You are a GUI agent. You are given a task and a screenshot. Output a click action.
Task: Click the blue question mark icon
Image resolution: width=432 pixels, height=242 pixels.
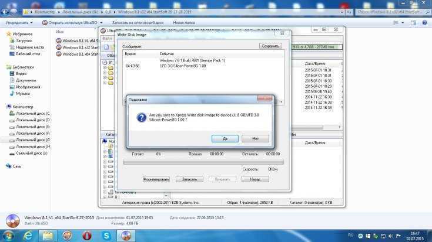tap(142, 118)
